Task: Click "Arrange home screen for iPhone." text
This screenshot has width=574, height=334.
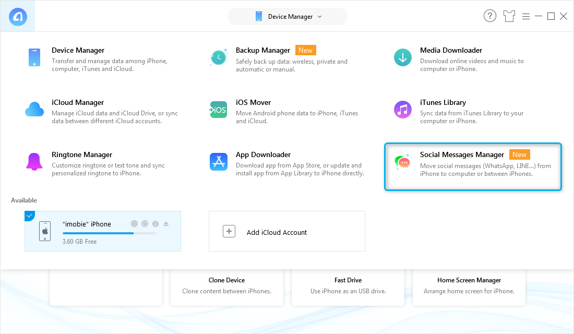Action: [469, 291]
